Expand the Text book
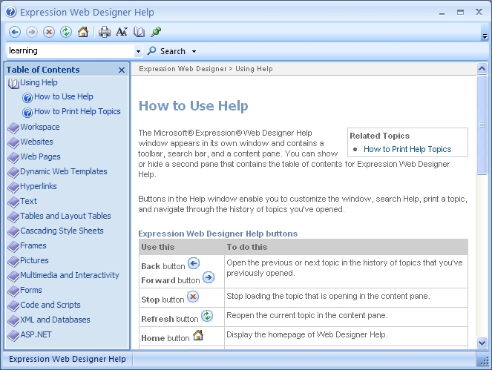The width and height of the screenshot is (492, 370). tap(28, 201)
